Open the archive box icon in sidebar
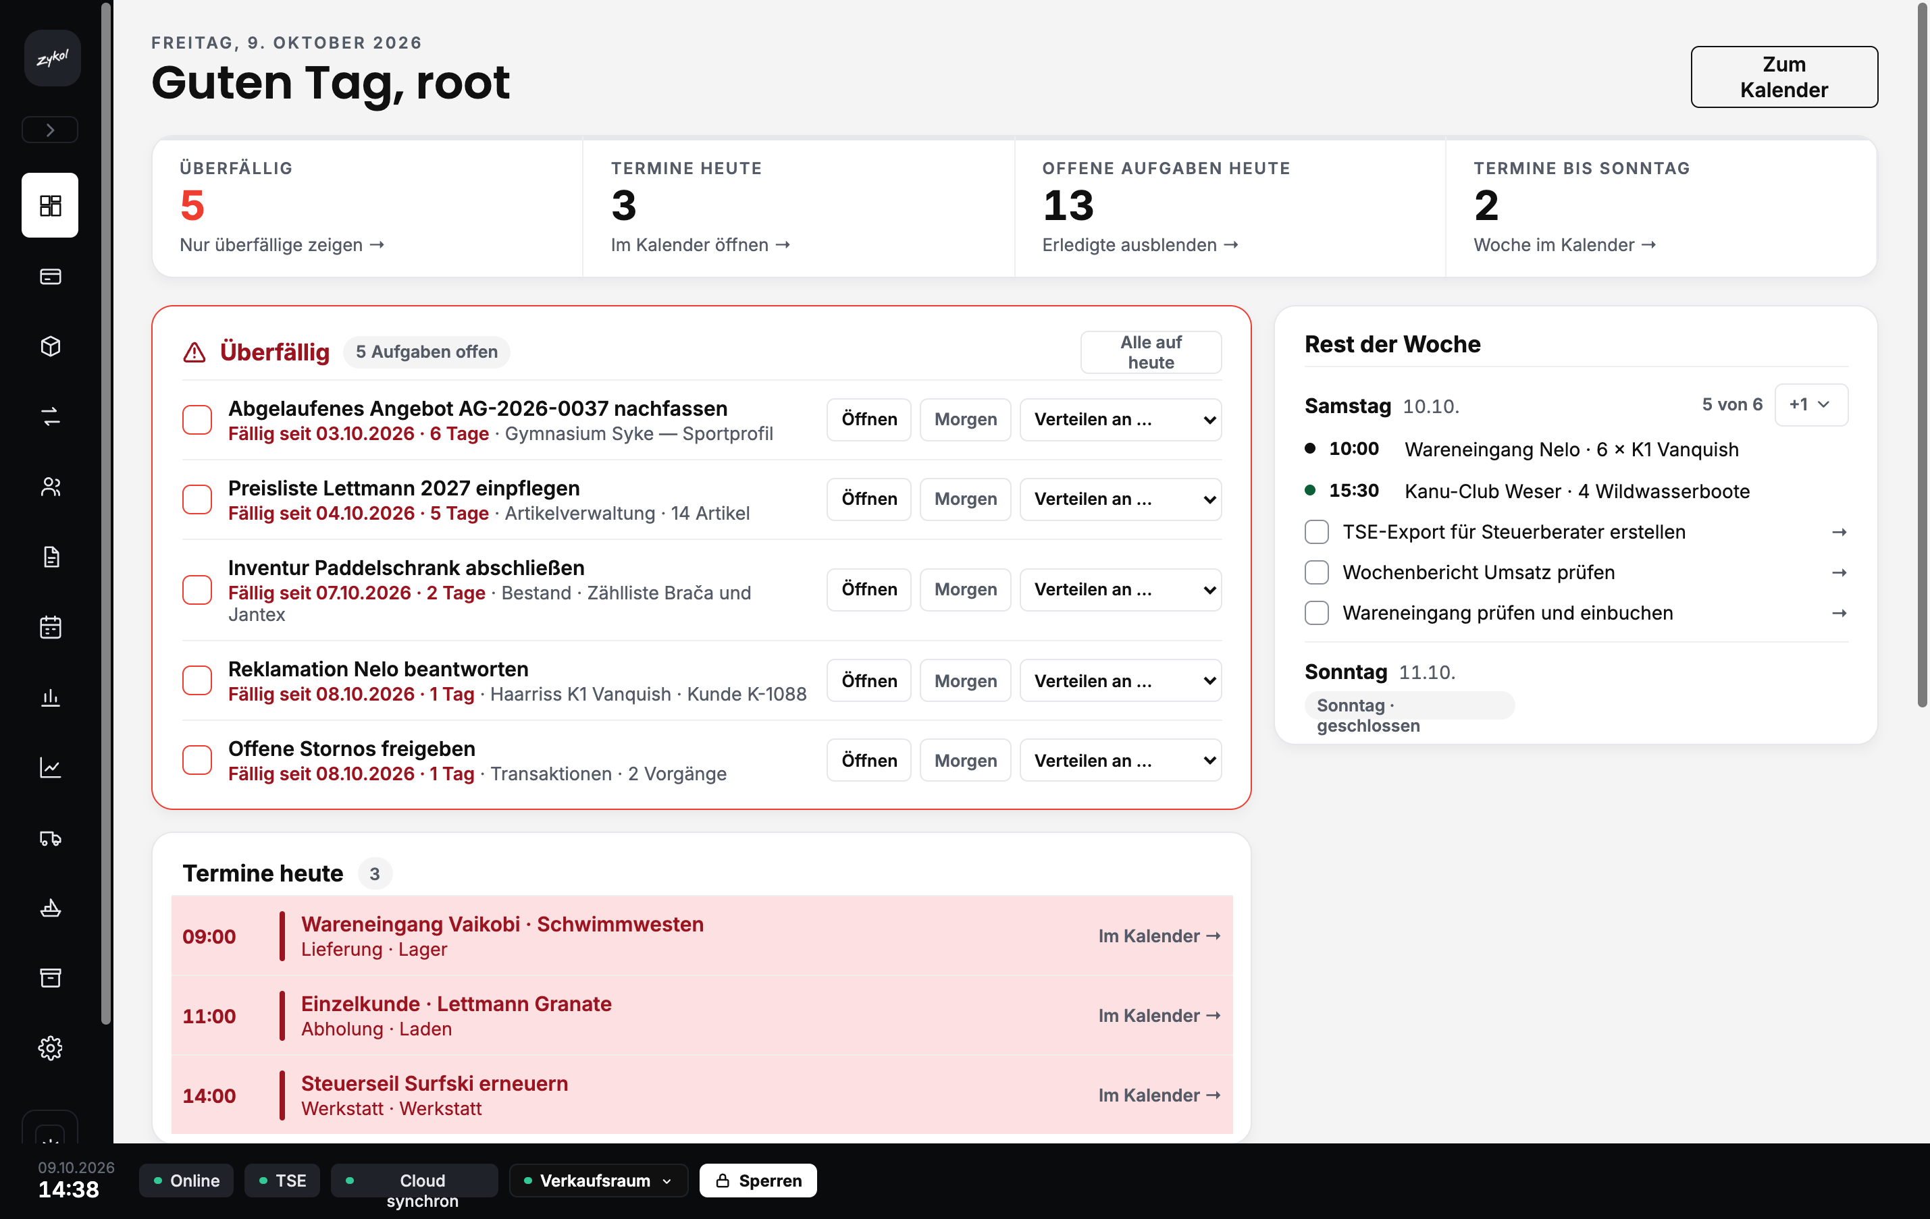This screenshot has width=1930, height=1219. pyautogui.click(x=50, y=978)
